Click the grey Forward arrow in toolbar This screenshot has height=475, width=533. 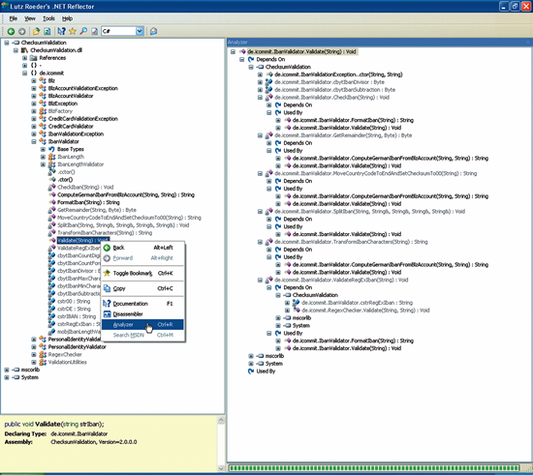click(x=21, y=31)
